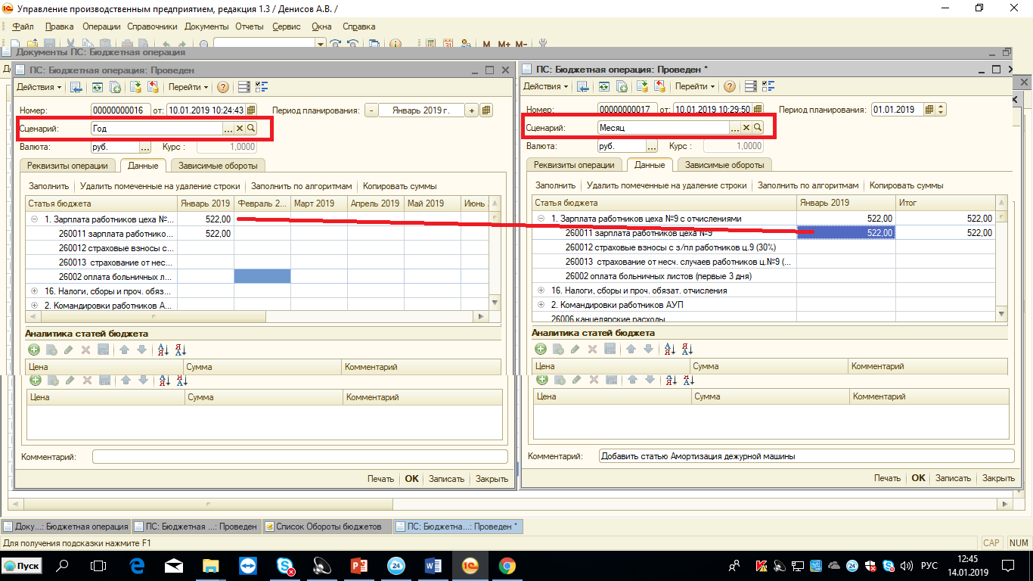Collapse Зарплата работников цеха №9 с отчислениями row
The height and width of the screenshot is (581, 1033).
click(541, 219)
